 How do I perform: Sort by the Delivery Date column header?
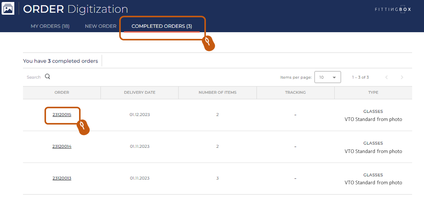[x=140, y=93]
